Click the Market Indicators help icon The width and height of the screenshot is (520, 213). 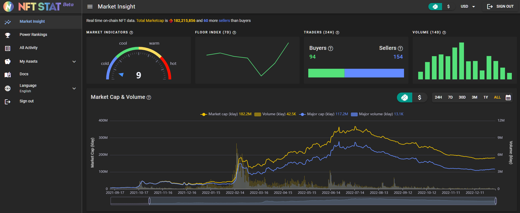(x=131, y=33)
